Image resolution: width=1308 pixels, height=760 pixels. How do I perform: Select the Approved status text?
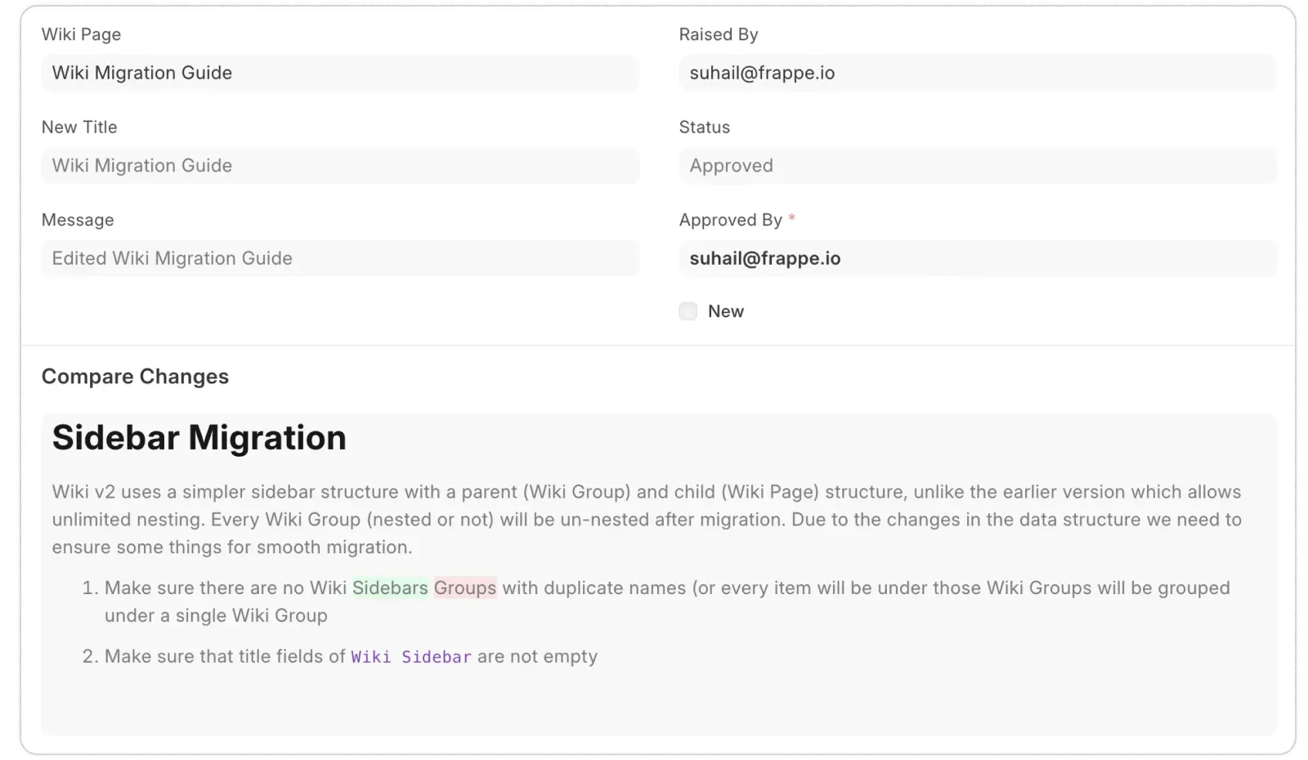[x=730, y=166]
